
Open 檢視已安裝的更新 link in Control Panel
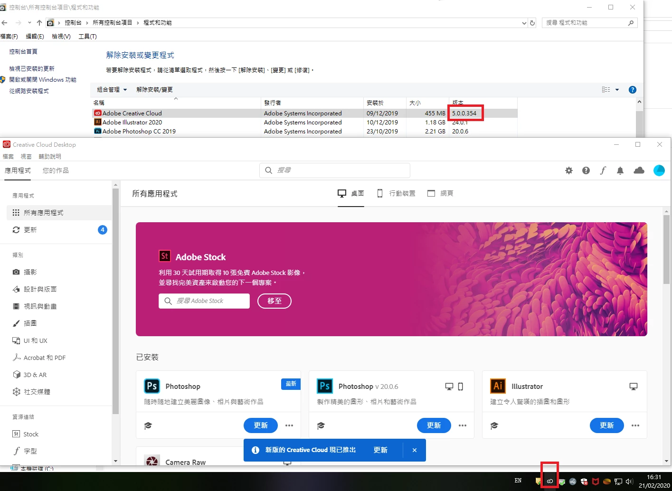(x=32, y=69)
